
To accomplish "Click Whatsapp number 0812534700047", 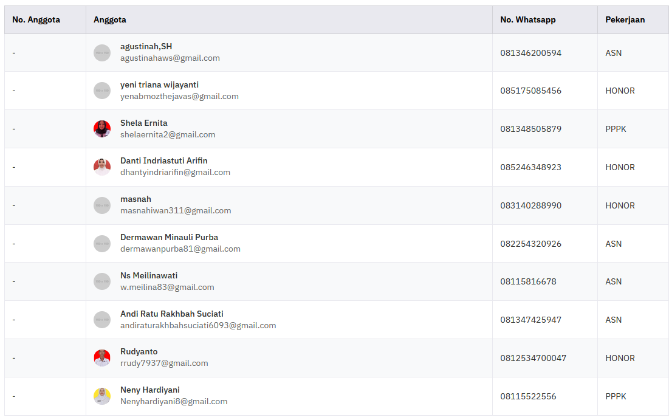I will click(x=533, y=358).
